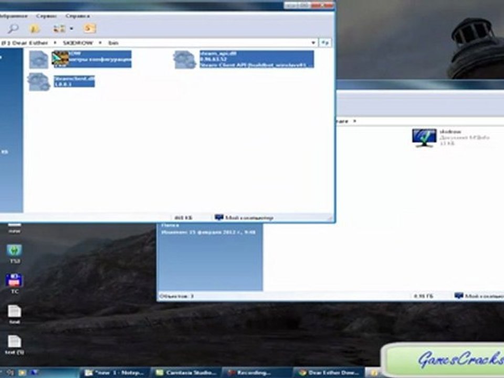
Task: Expand arrow after Dear Esther breadcrumb
Action: (x=55, y=43)
